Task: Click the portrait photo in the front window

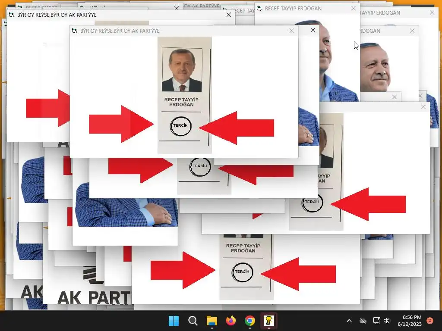Action: [x=182, y=69]
